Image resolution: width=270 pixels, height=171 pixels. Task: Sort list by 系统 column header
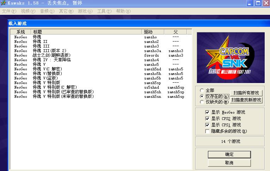pos(21,32)
